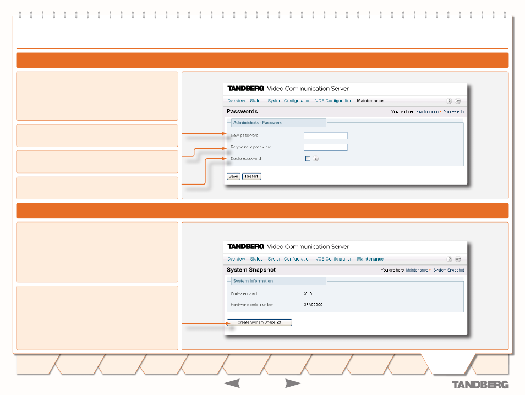The height and width of the screenshot is (395, 525).
Task: Open System Configuration menu on the Passwords page
Action: pyautogui.click(x=289, y=101)
